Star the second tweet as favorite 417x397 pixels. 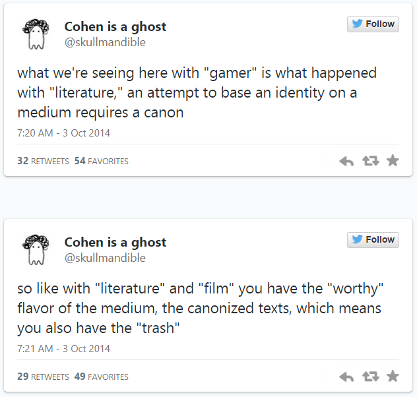(393, 376)
